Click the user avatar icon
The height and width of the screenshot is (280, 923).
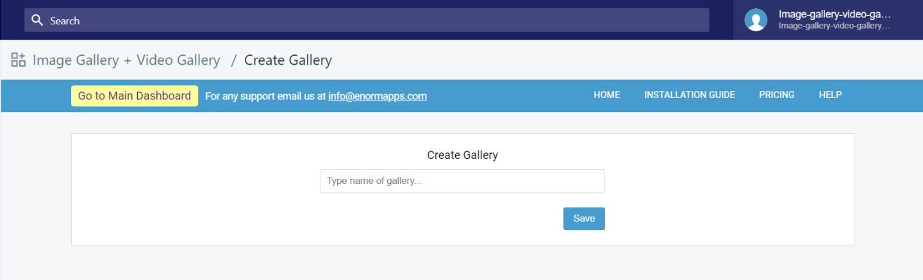point(756,20)
